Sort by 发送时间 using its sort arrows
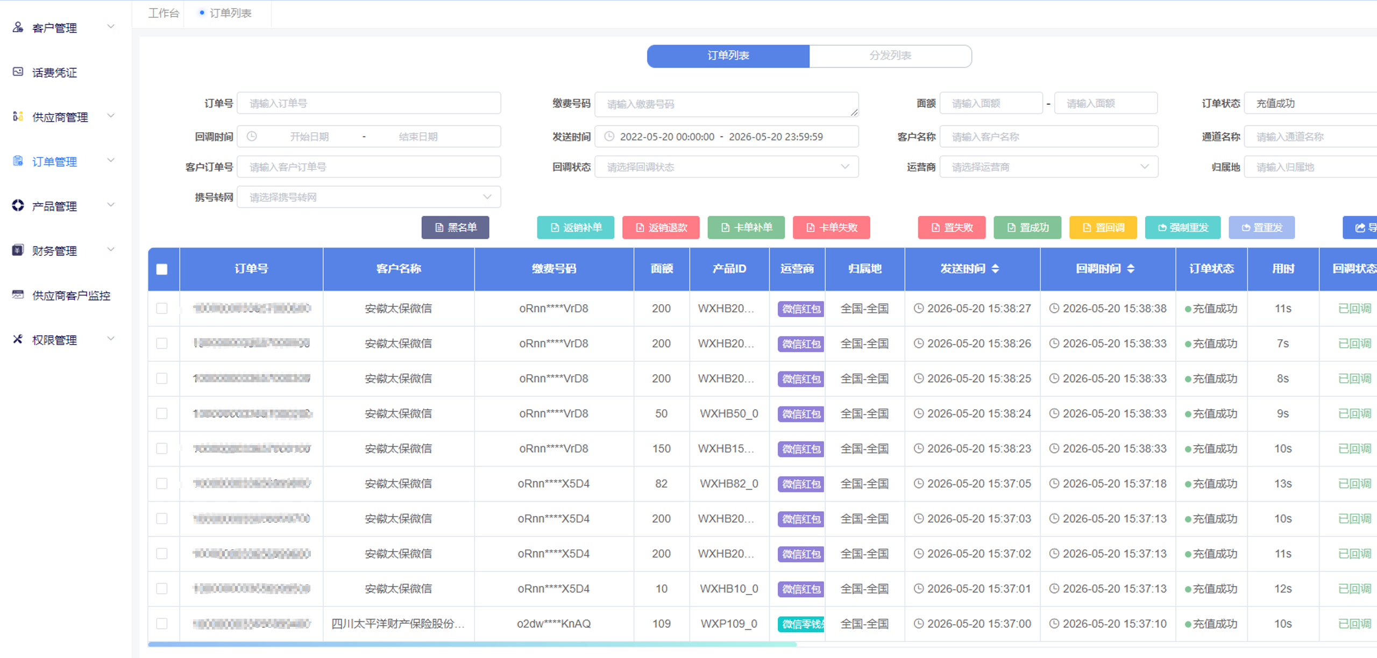 click(x=995, y=269)
